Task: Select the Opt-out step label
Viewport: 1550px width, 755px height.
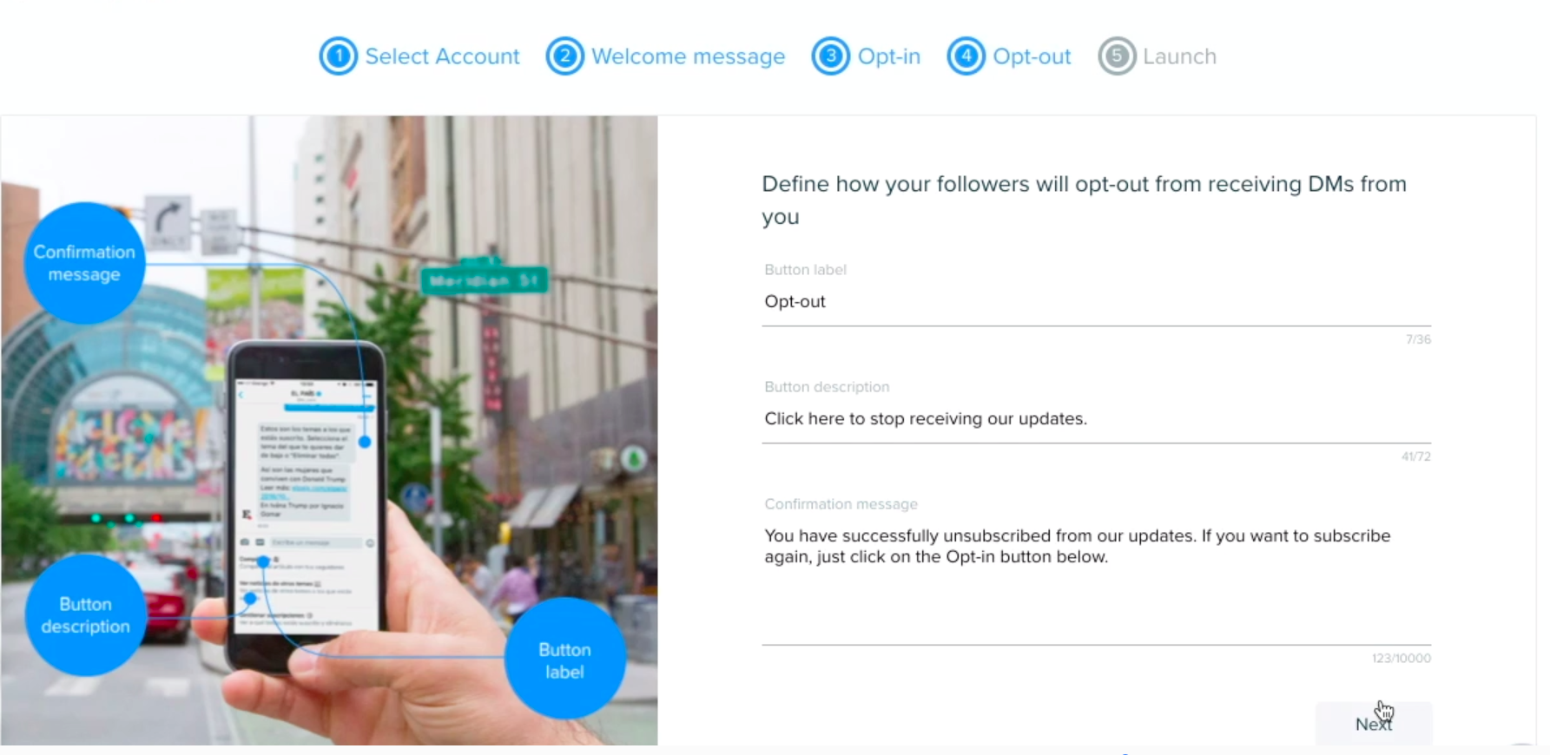Action: coord(1032,56)
